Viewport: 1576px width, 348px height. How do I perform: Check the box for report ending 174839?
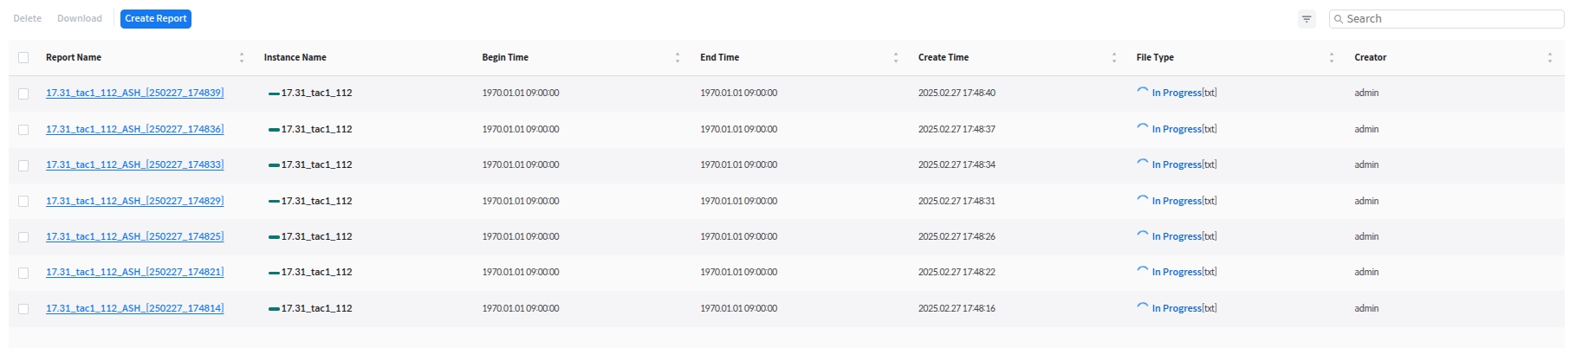(x=23, y=93)
